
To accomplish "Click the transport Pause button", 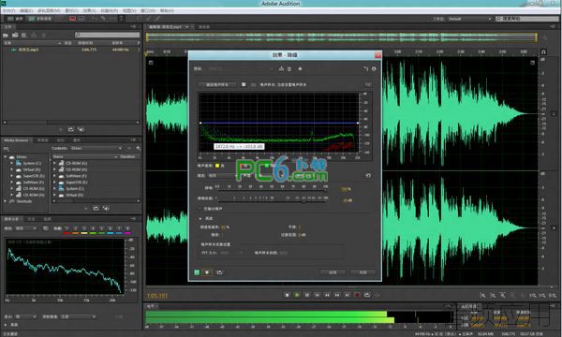I will point(307,295).
